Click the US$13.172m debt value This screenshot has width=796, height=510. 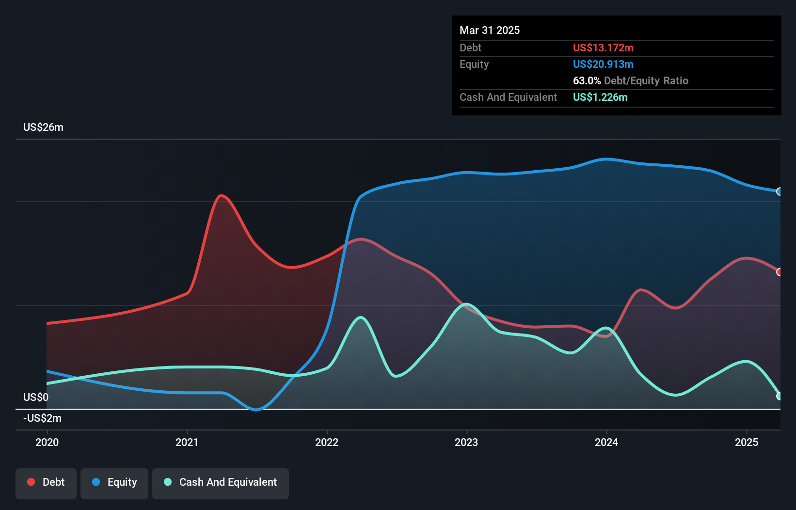pyautogui.click(x=603, y=48)
